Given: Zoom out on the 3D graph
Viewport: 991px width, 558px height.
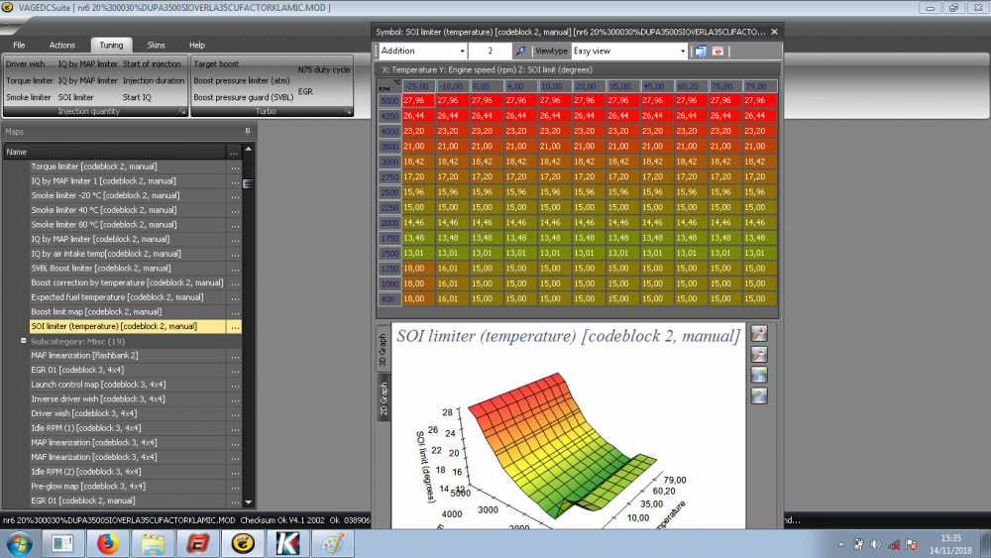Looking at the screenshot, I should coord(759,355).
